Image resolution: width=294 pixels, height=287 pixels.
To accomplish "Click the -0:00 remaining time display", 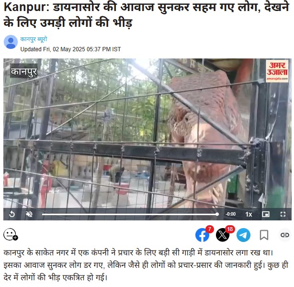I will 231,214.
